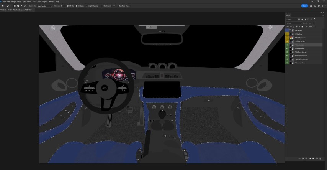Open the Filter menu

pos(34,2)
